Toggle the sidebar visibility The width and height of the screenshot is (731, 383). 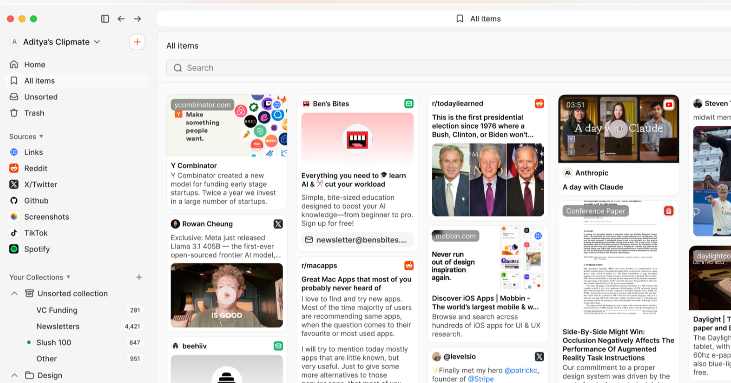coord(104,18)
